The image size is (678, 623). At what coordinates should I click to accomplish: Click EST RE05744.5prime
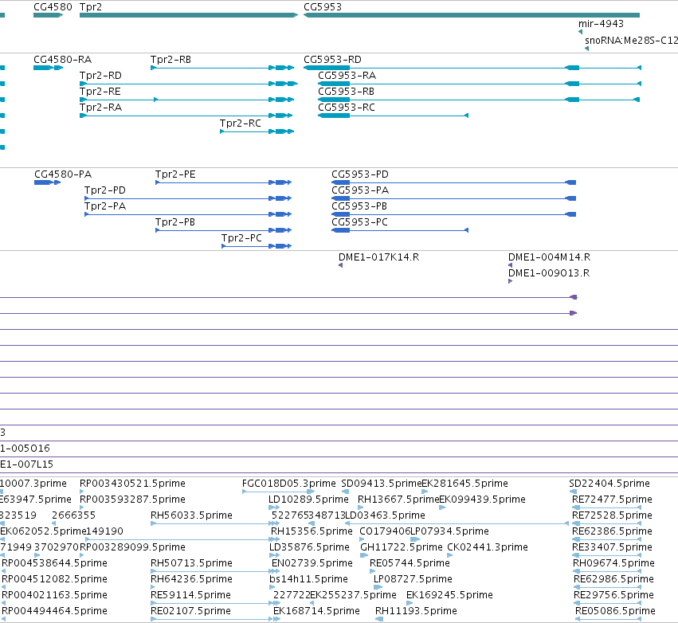[x=410, y=564]
